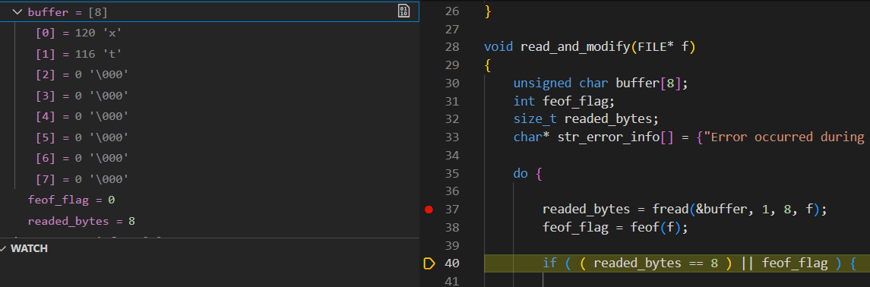Click the if condition on highlighted line 40
The width and height of the screenshot is (870, 287).
[x=699, y=263]
